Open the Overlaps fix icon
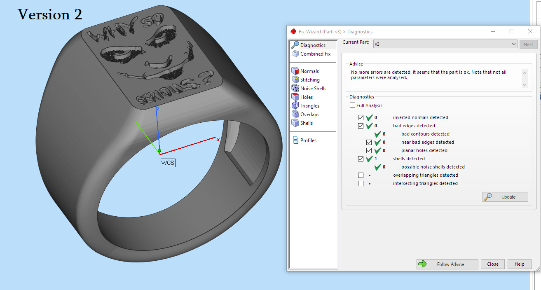 [295, 115]
